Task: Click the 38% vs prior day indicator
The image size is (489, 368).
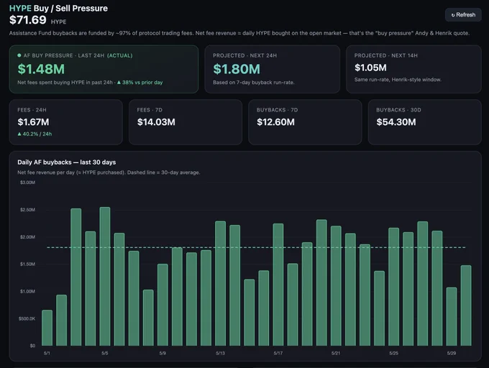Action: pyautogui.click(x=140, y=83)
